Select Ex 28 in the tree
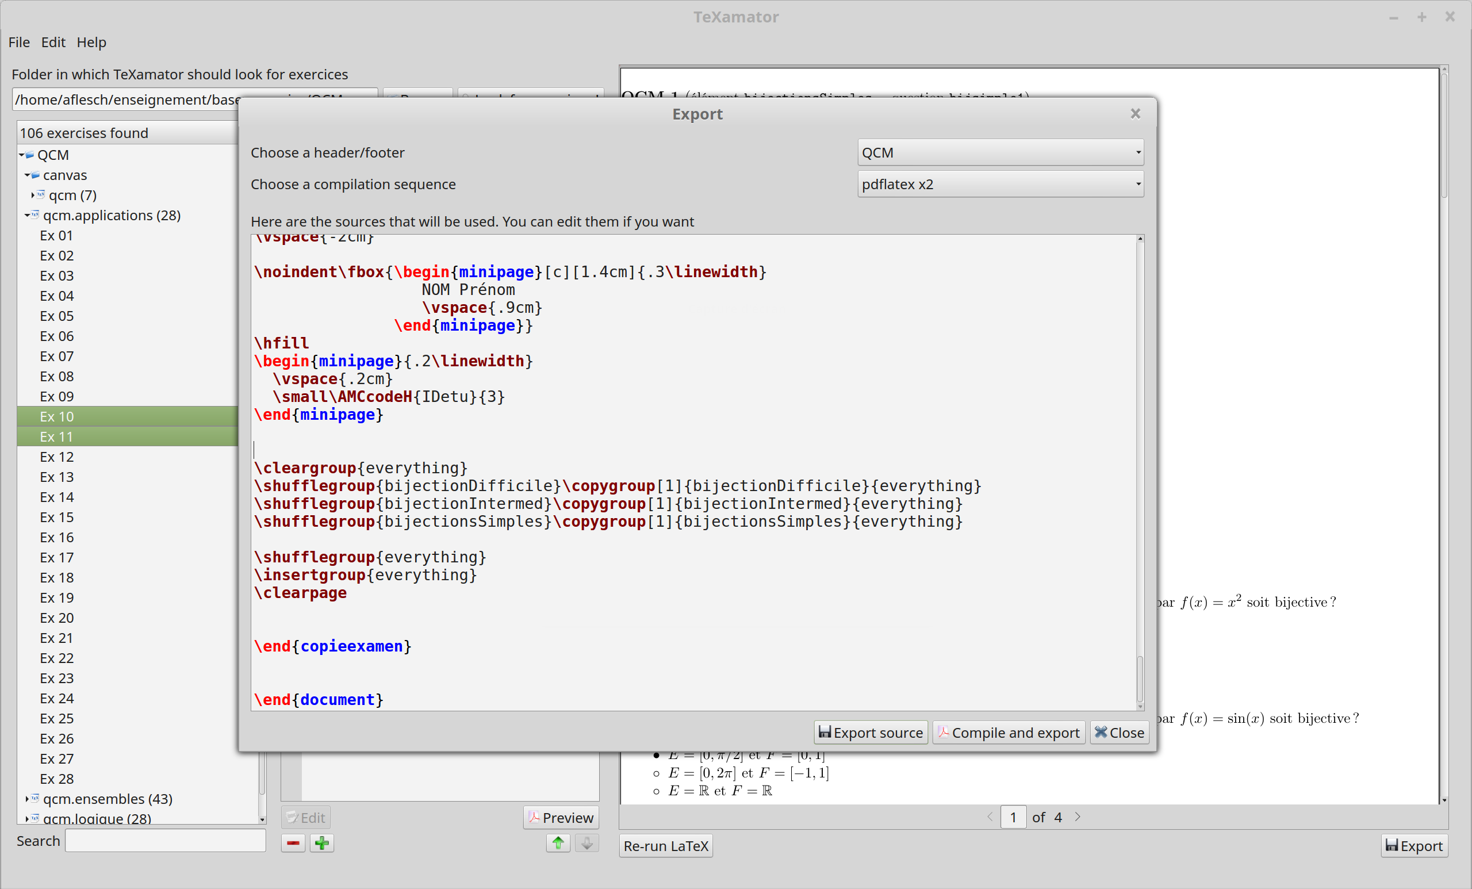 57,779
